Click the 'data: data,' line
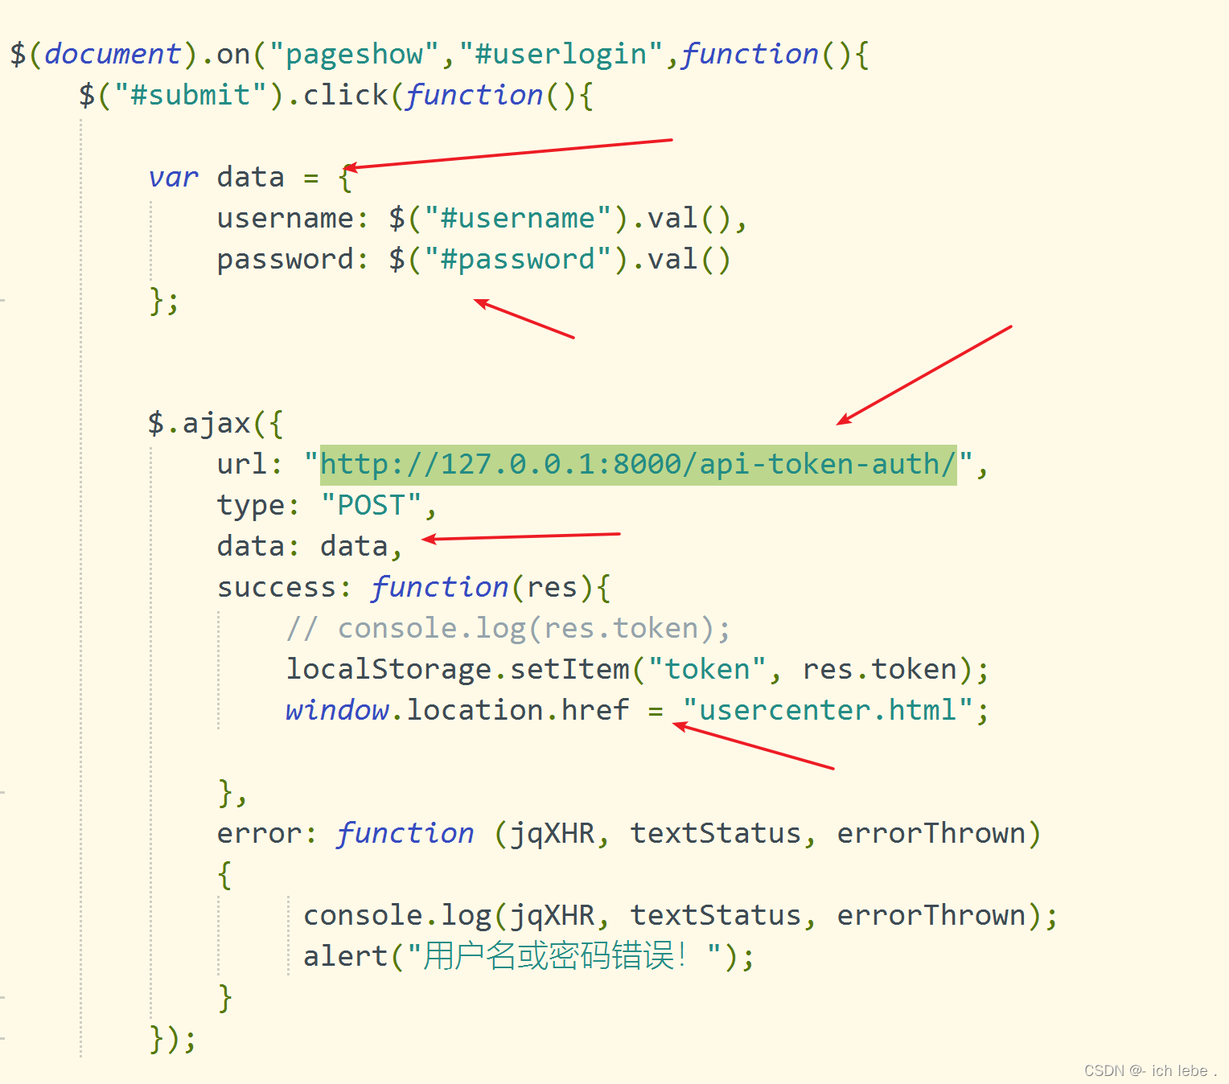Screen dimensions: 1229x1084 point(310,546)
